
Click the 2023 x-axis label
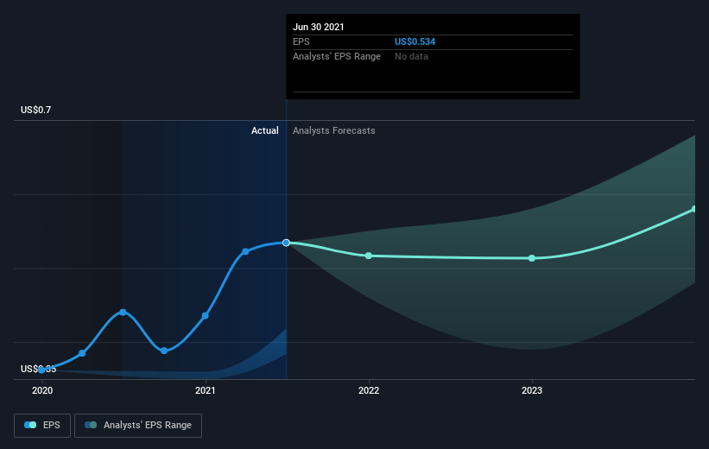[532, 391]
